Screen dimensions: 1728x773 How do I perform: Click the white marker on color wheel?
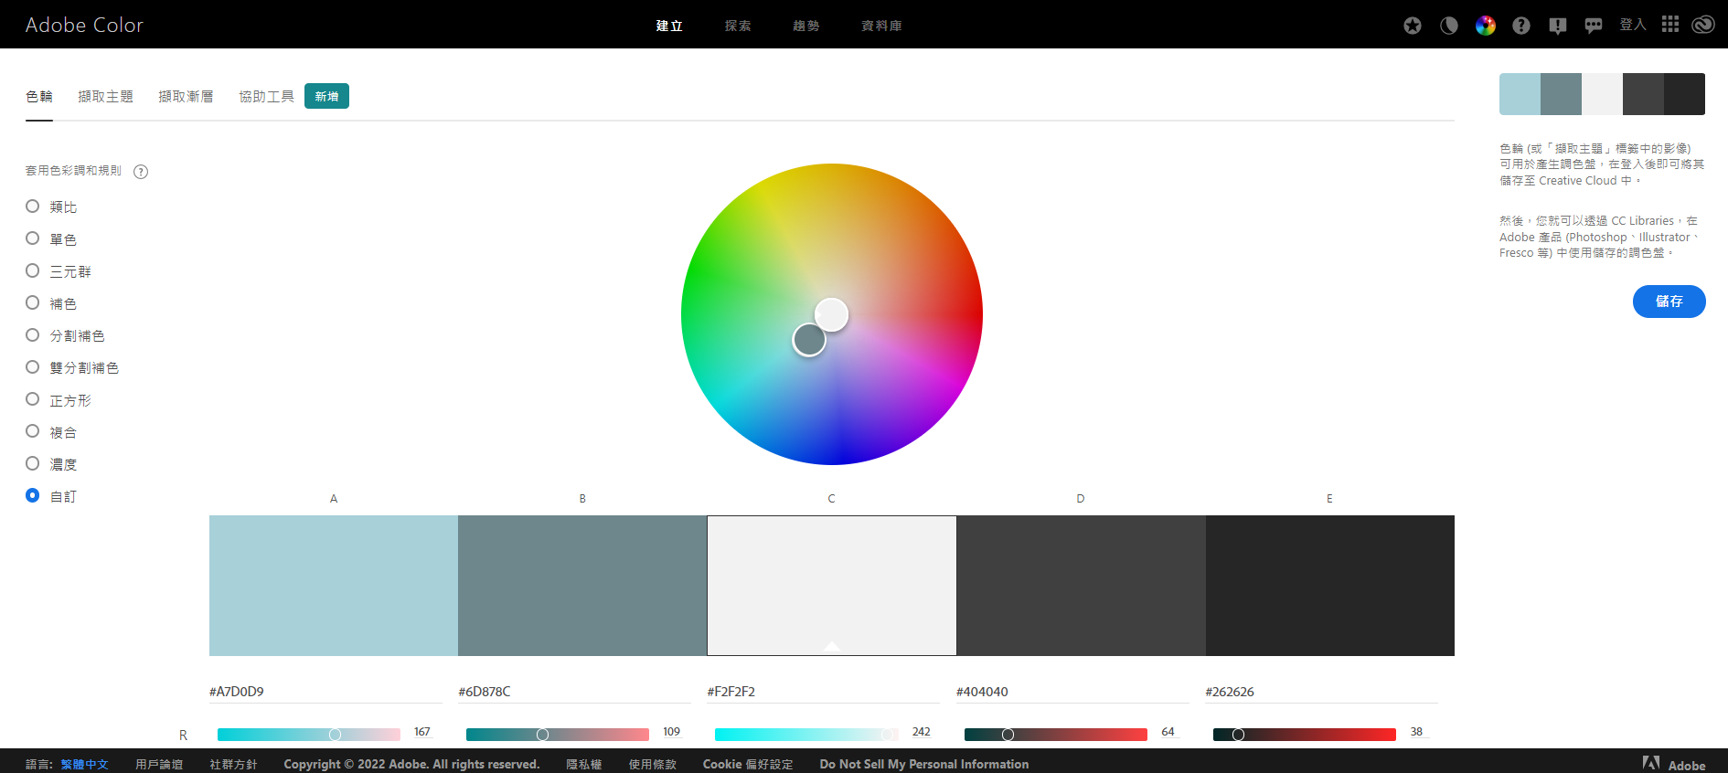831,314
